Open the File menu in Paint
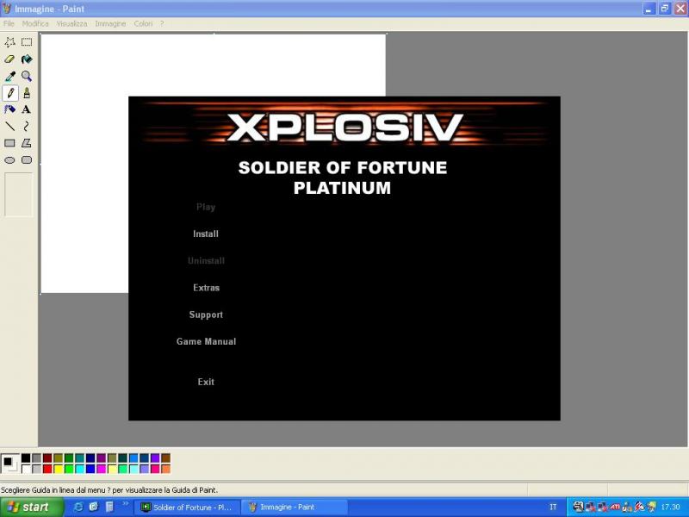This screenshot has height=517, width=689. (9, 24)
